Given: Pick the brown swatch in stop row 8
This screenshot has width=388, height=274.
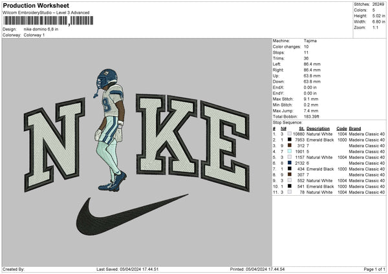Looking at the screenshot, I should [290, 174].
